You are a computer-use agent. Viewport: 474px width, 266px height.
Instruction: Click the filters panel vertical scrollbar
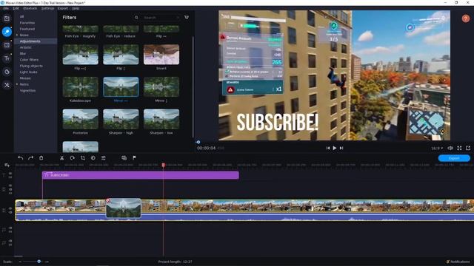click(193, 87)
